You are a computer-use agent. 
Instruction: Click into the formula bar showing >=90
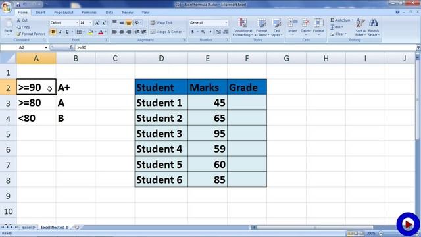click(x=245, y=47)
